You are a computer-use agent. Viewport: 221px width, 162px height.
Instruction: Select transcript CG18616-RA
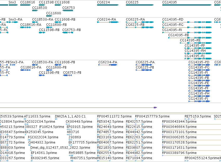tap(31, 25)
